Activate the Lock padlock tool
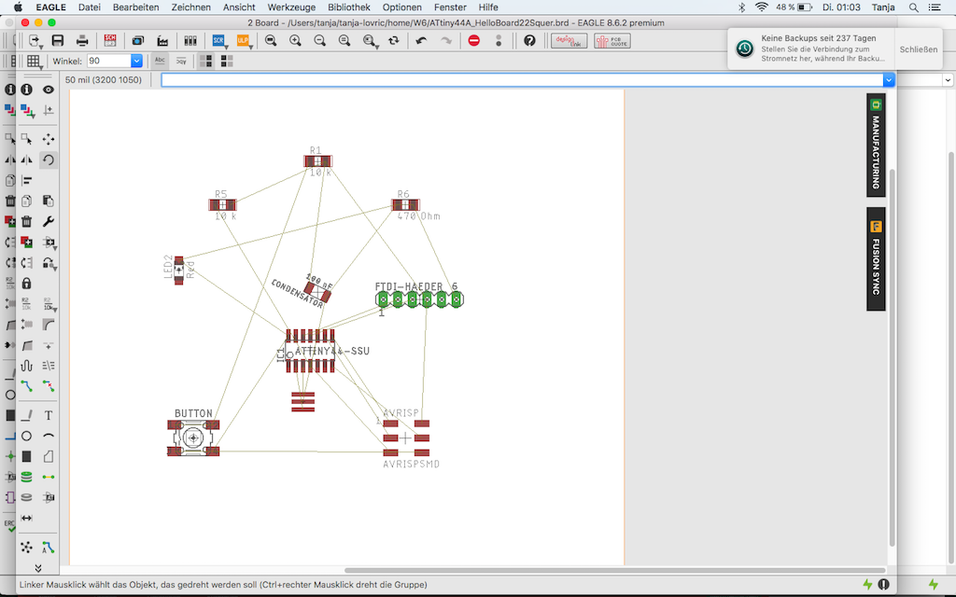 point(27,284)
